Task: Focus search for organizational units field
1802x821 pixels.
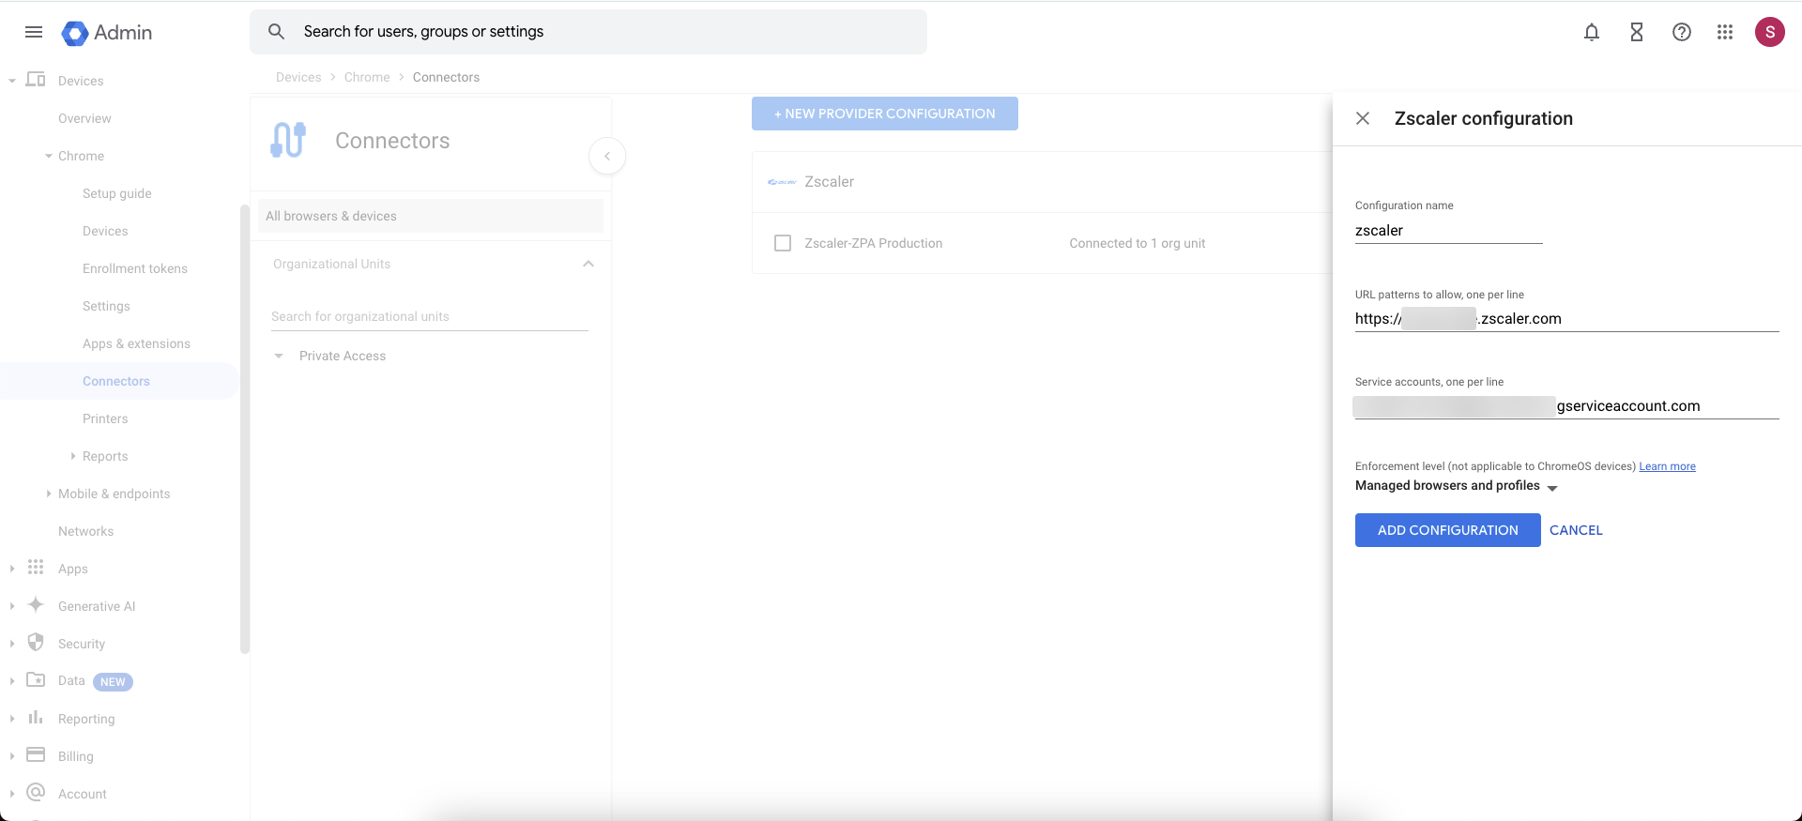Action: [x=430, y=316]
